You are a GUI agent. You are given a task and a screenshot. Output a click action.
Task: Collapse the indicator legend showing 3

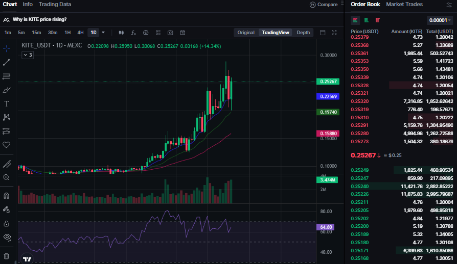click(28, 55)
